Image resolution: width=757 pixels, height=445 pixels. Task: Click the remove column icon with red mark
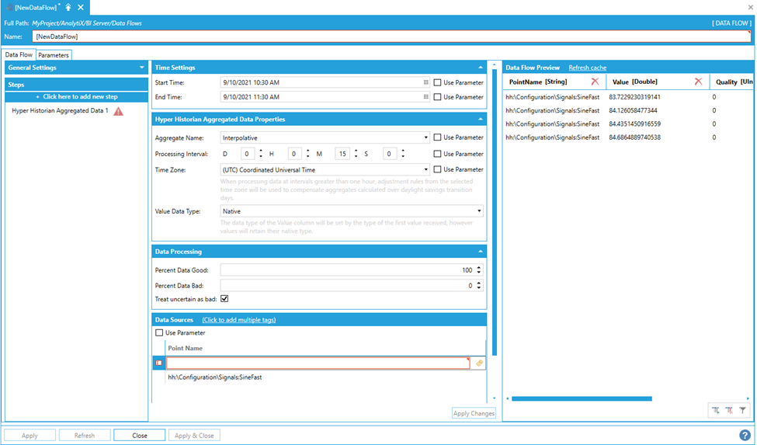(x=729, y=410)
